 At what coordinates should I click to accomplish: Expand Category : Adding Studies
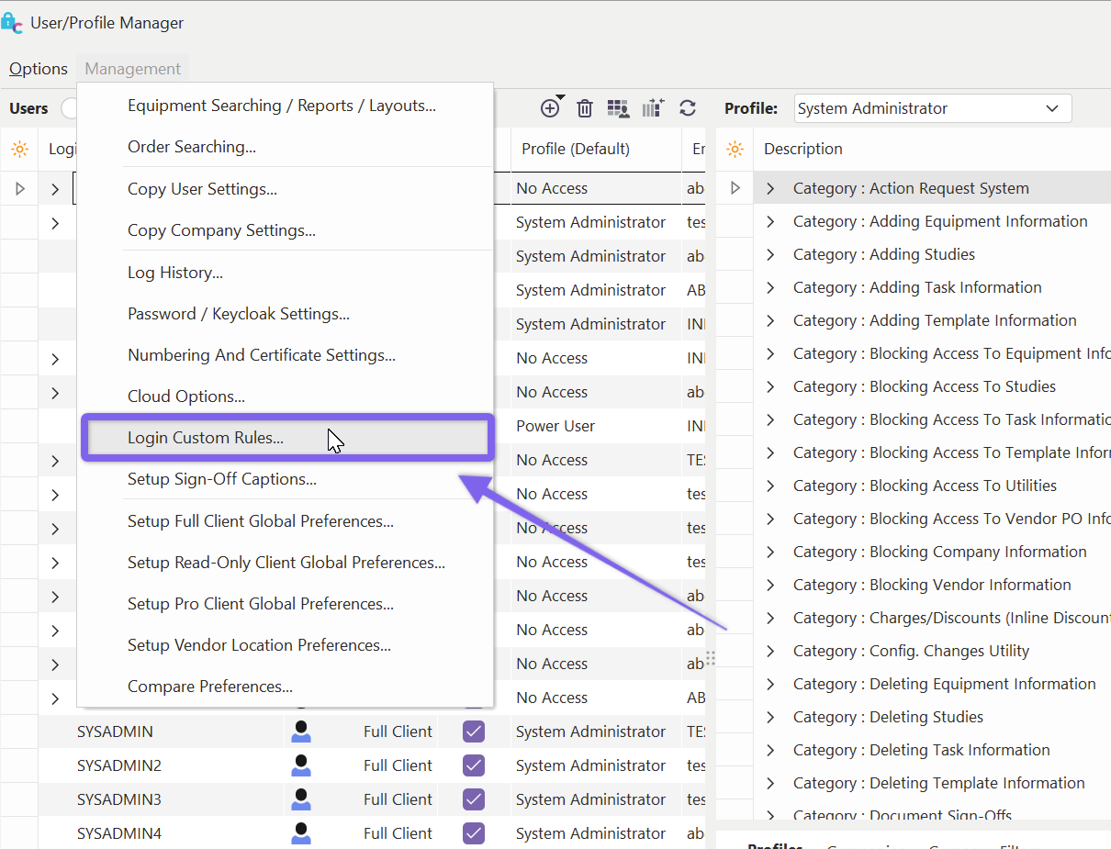[770, 254]
